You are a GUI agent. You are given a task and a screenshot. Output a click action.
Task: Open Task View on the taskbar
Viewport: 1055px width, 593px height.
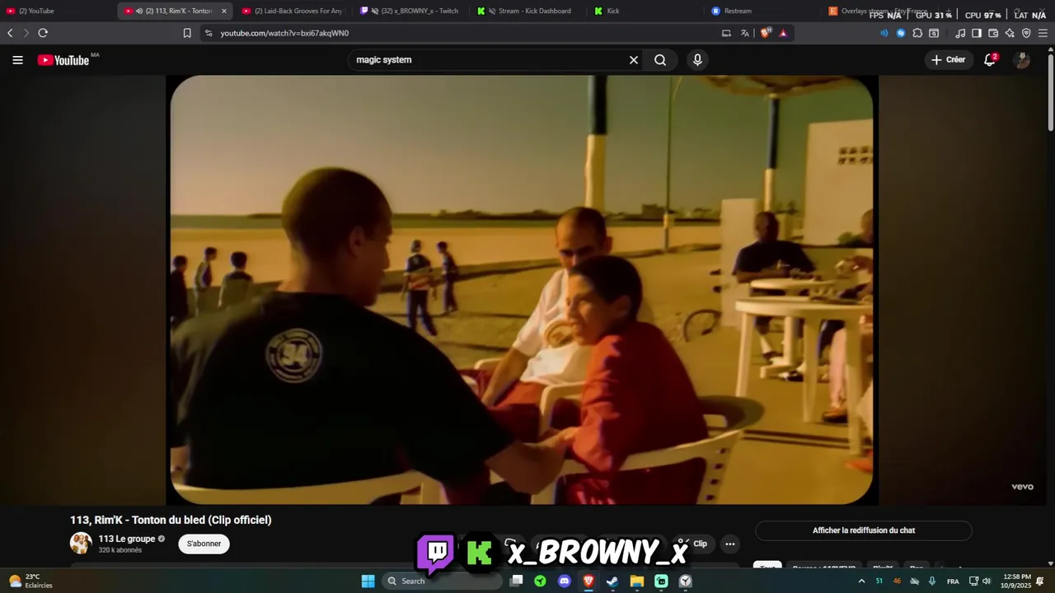516,581
